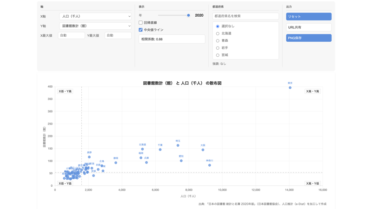
Task: Uncheck the 中央値ライン checkbox
Action: click(x=141, y=30)
